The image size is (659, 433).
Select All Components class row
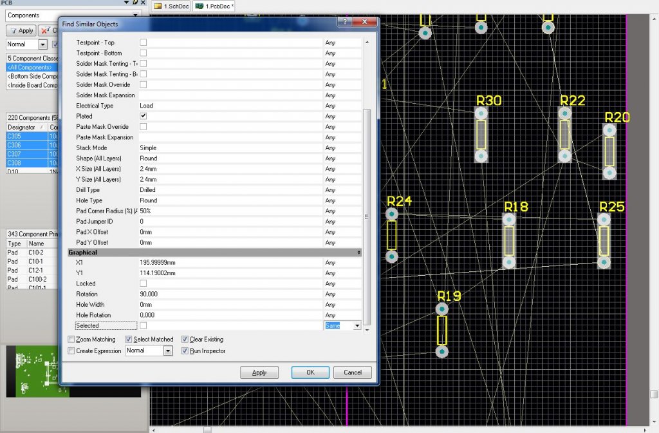click(x=32, y=67)
